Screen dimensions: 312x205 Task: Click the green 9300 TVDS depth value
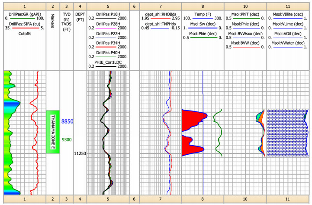(x=67, y=140)
